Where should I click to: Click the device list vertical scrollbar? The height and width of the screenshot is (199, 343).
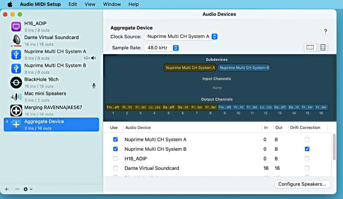[x=334, y=147]
